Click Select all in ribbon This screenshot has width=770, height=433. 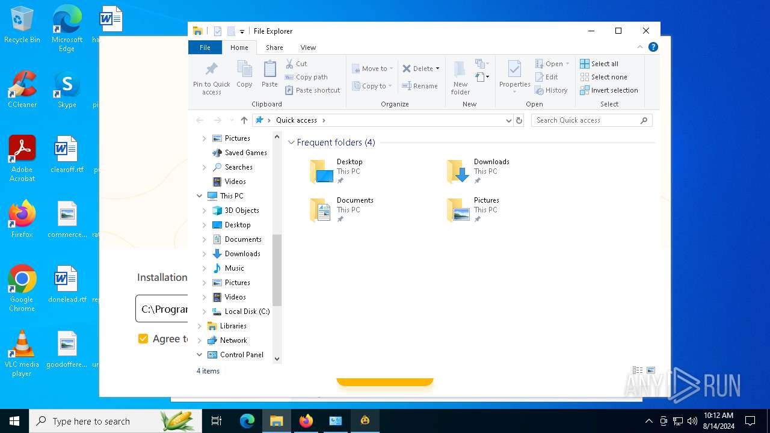(599, 64)
